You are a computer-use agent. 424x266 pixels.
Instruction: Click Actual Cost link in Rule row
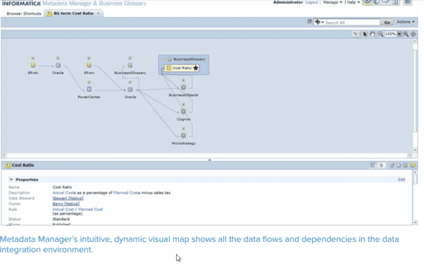pos(63,210)
